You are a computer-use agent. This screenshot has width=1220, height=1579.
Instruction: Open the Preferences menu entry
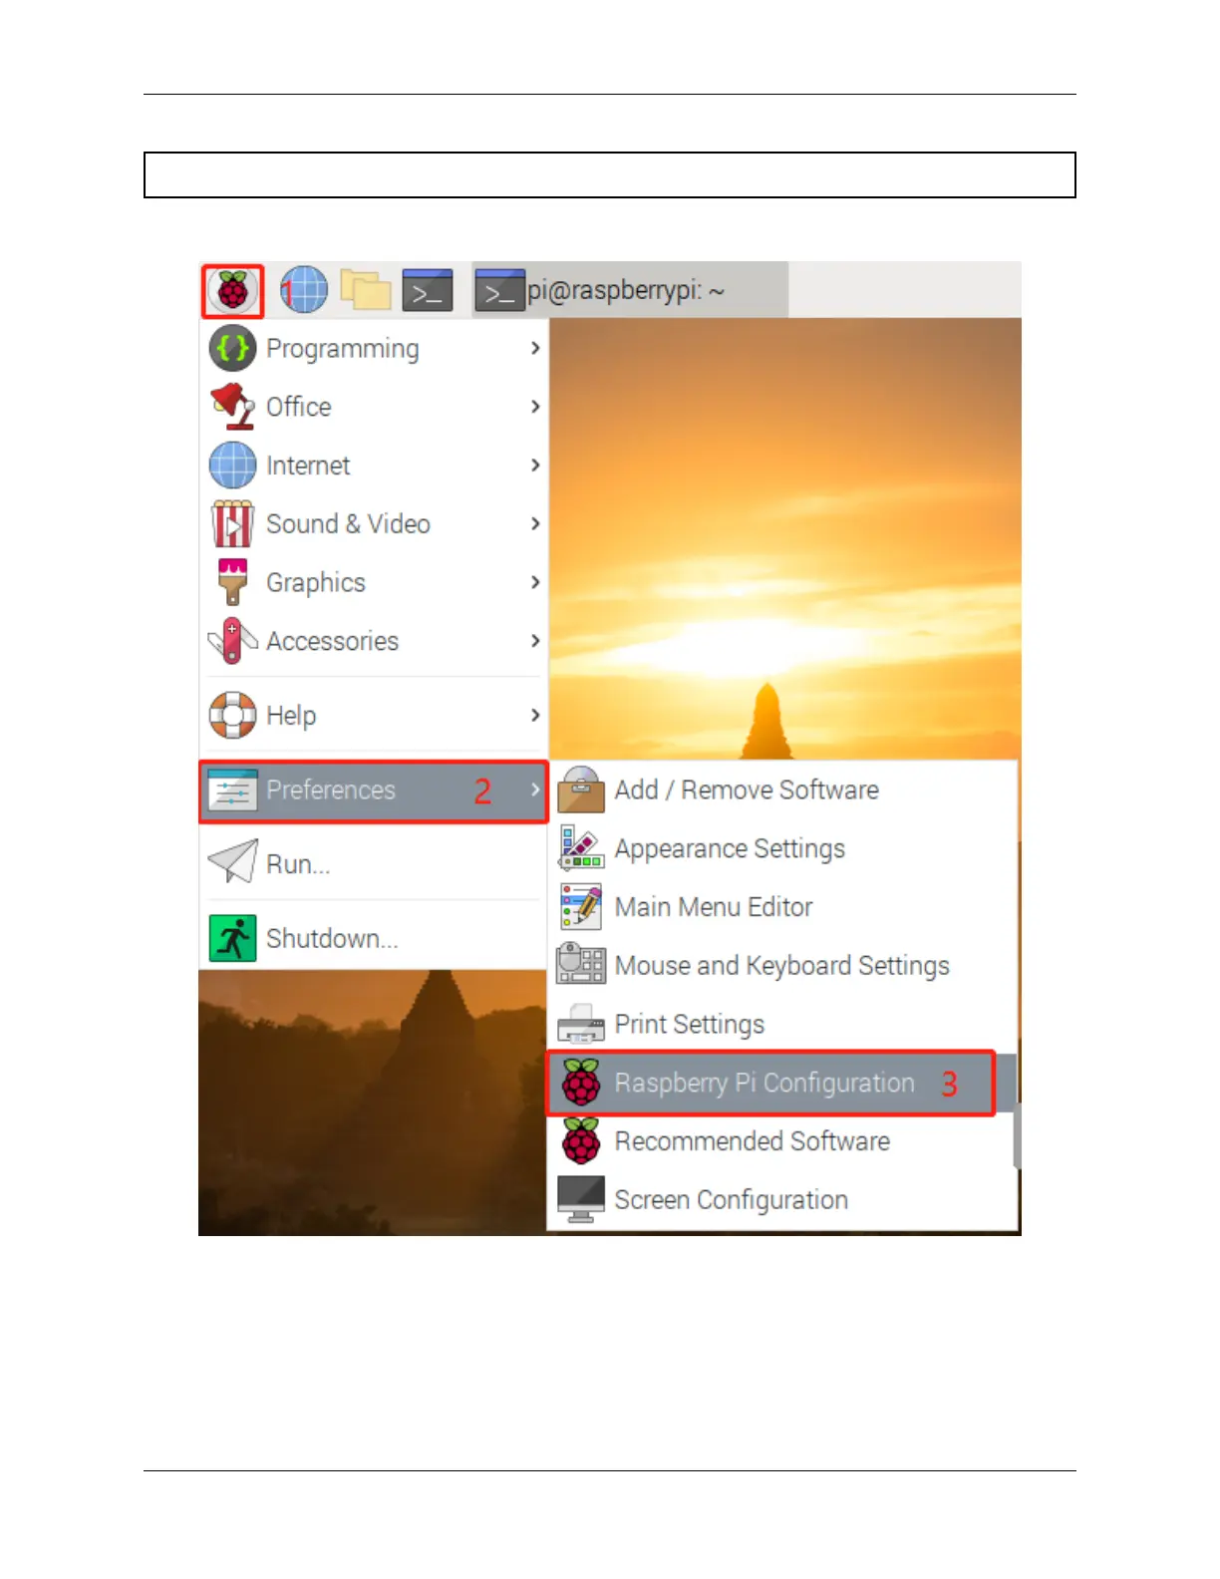(x=374, y=791)
